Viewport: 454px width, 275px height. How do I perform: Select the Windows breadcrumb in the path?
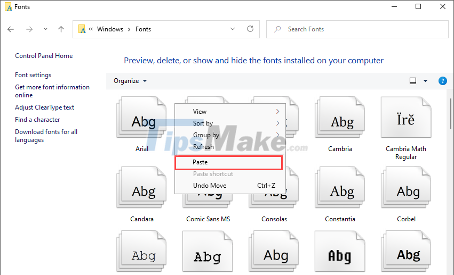pos(110,29)
